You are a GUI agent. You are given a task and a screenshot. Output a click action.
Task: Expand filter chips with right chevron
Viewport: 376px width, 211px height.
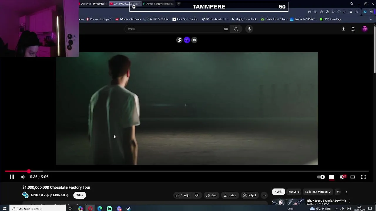[x=346, y=192]
